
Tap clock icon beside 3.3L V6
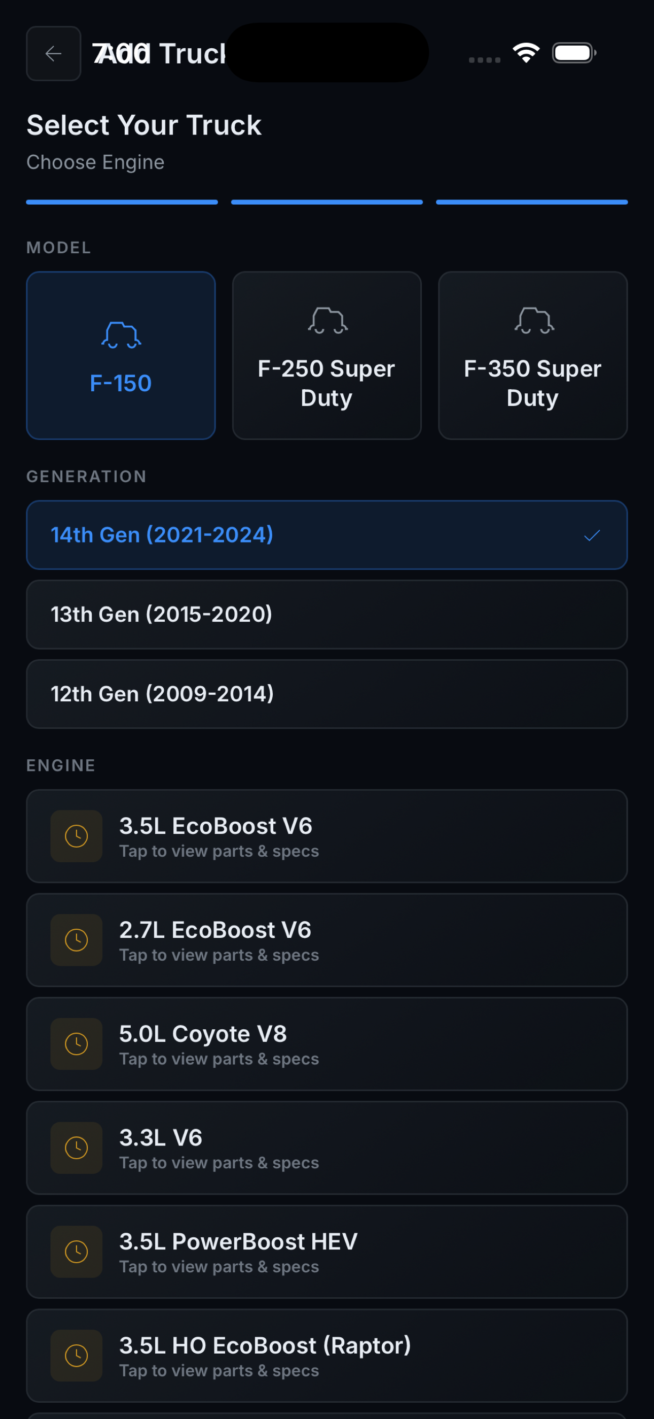pyautogui.click(x=77, y=1148)
